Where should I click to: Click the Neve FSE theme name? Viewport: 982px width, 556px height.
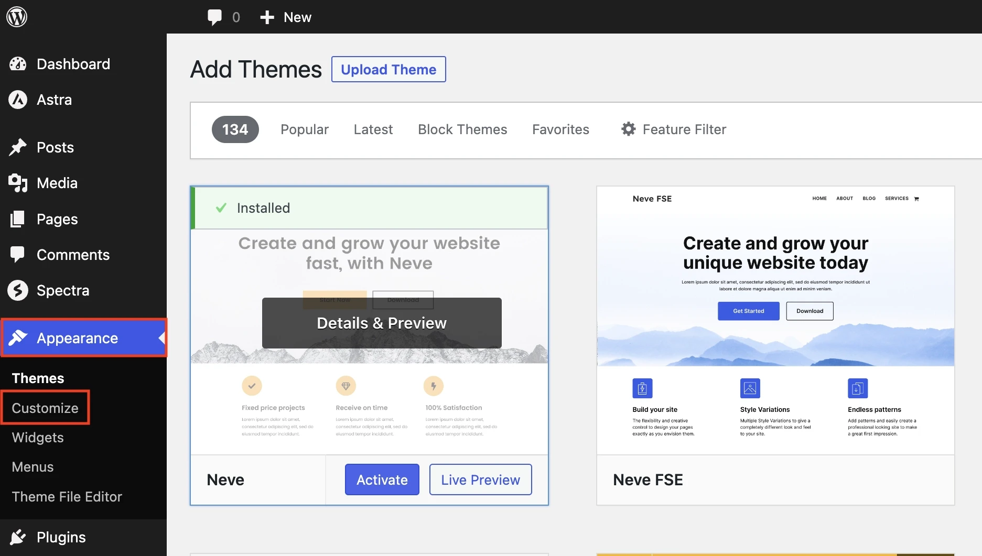[x=648, y=479]
